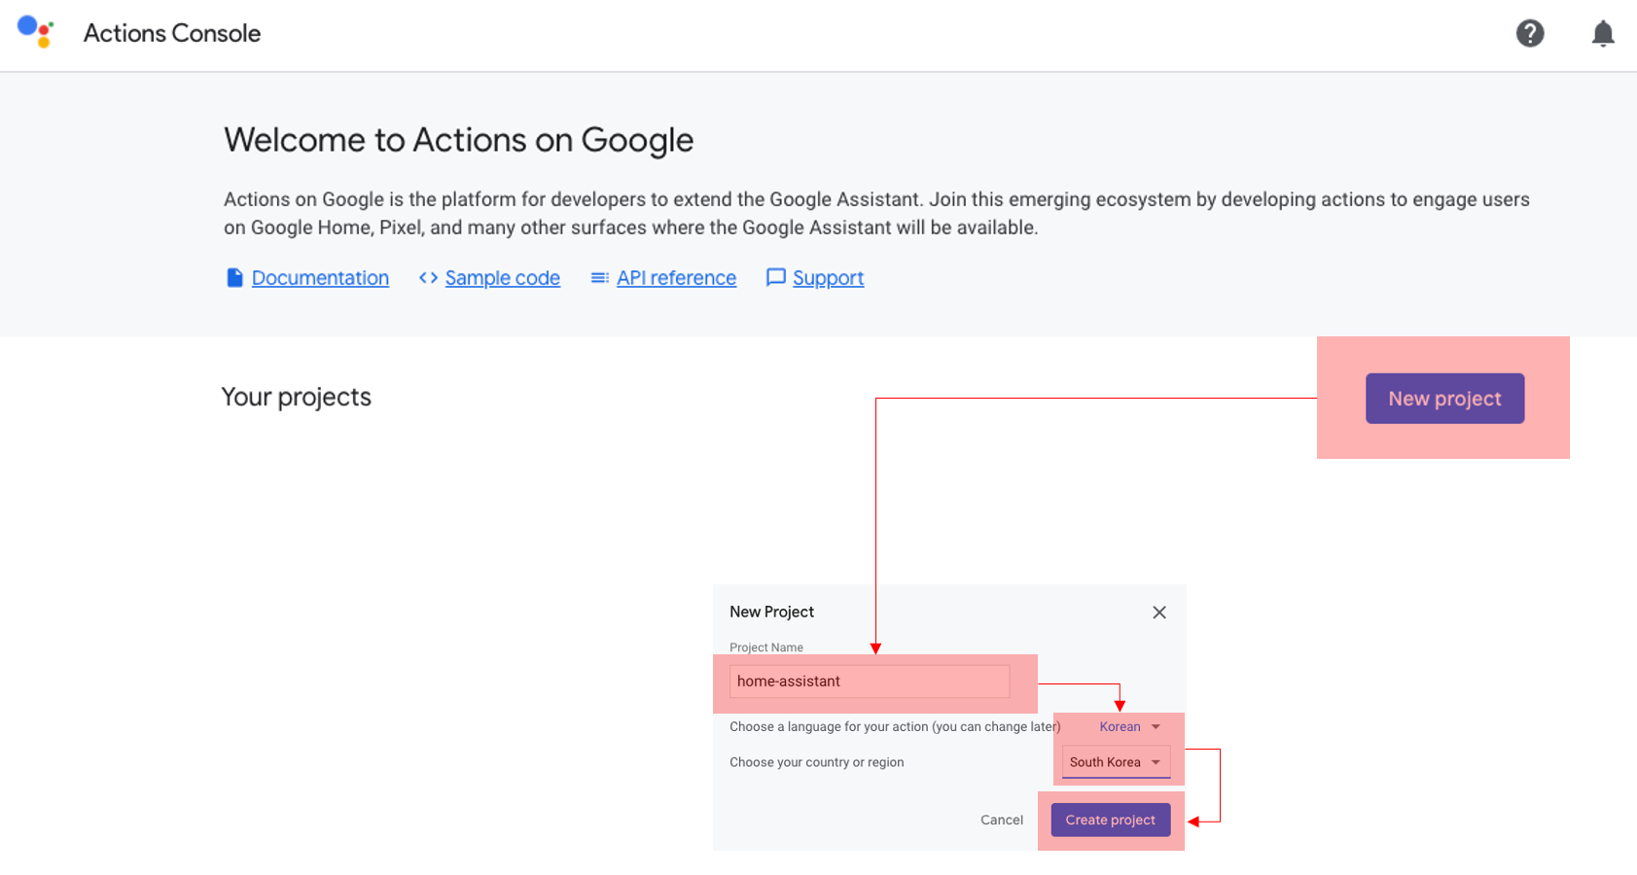
Task: Click the Your projects heading
Action: coord(297,397)
